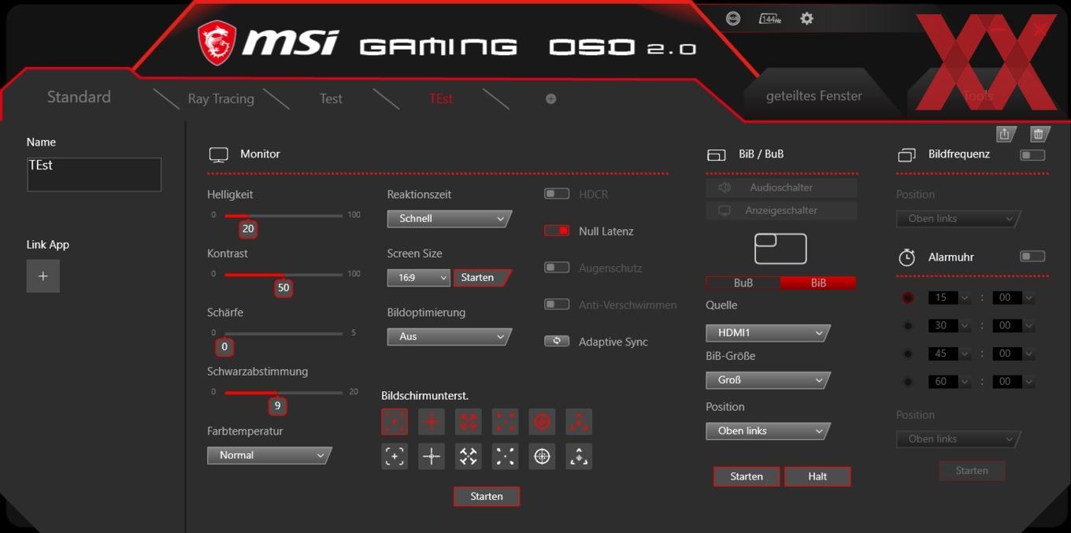Click Starten in the BiB section

pos(747,476)
